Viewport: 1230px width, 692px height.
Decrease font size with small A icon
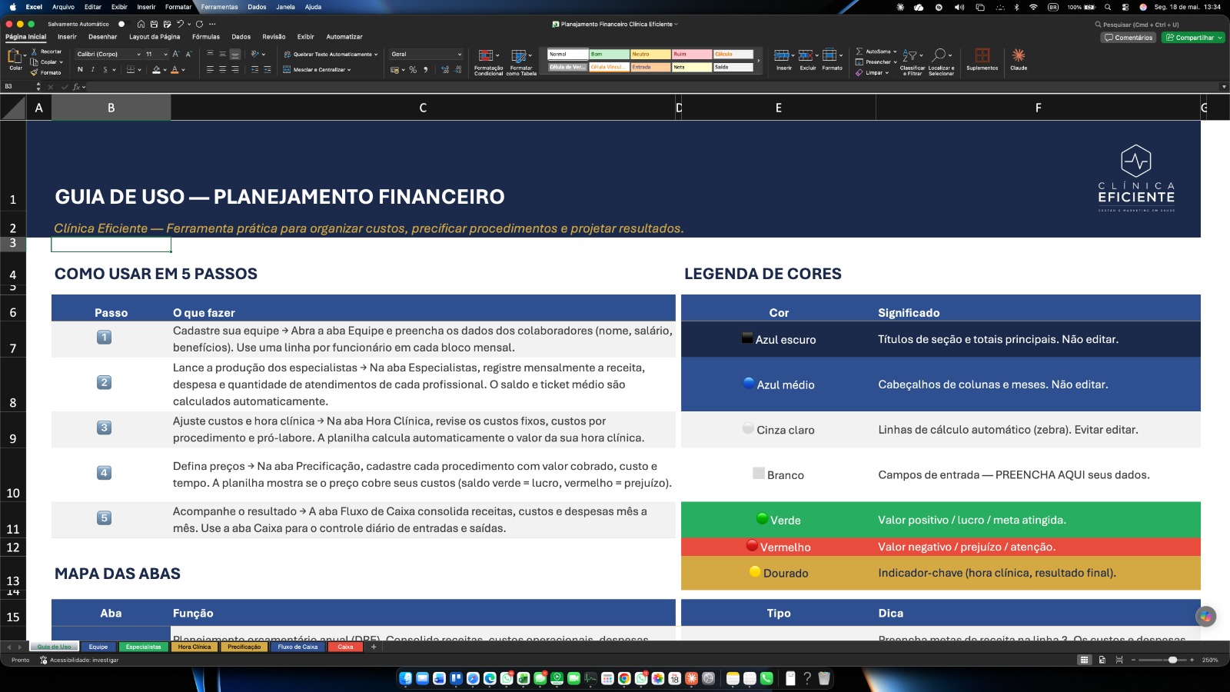click(188, 54)
